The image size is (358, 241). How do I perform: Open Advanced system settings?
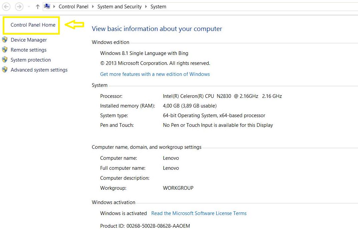click(x=39, y=70)
